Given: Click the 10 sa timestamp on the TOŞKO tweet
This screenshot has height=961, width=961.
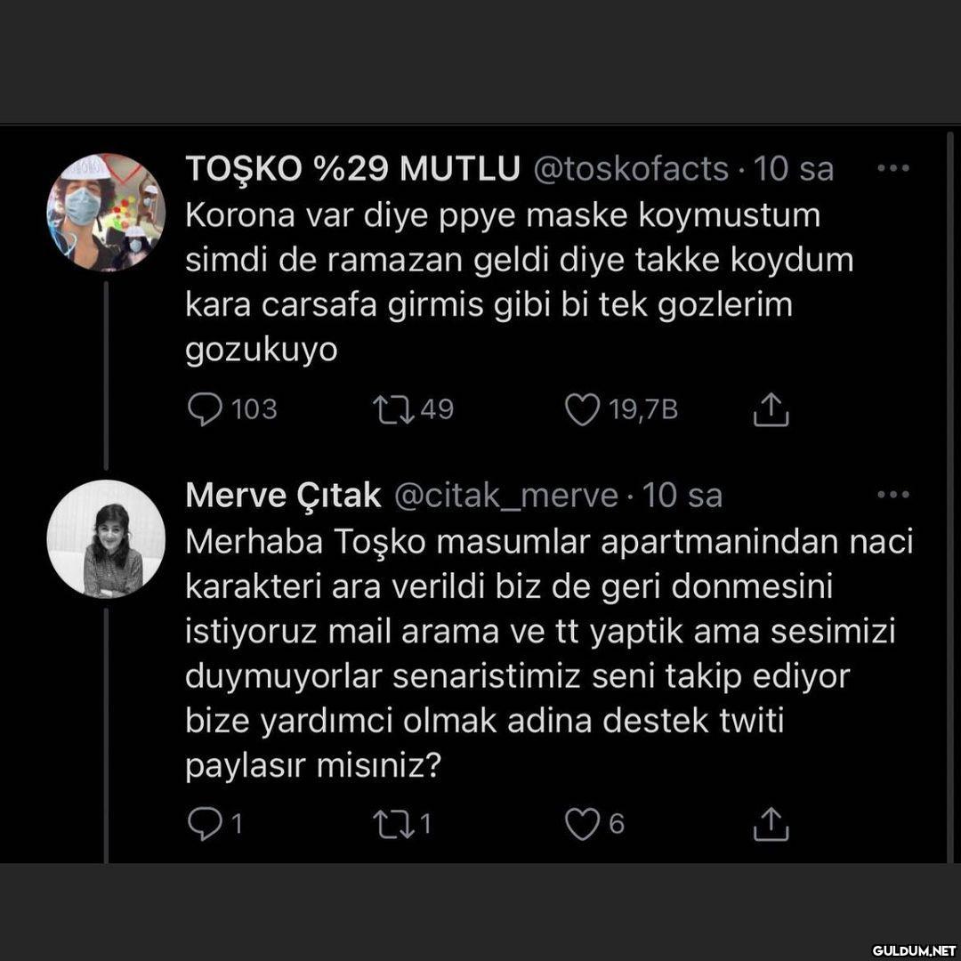Looking at the screenshot, I should (x=794, y=168).
